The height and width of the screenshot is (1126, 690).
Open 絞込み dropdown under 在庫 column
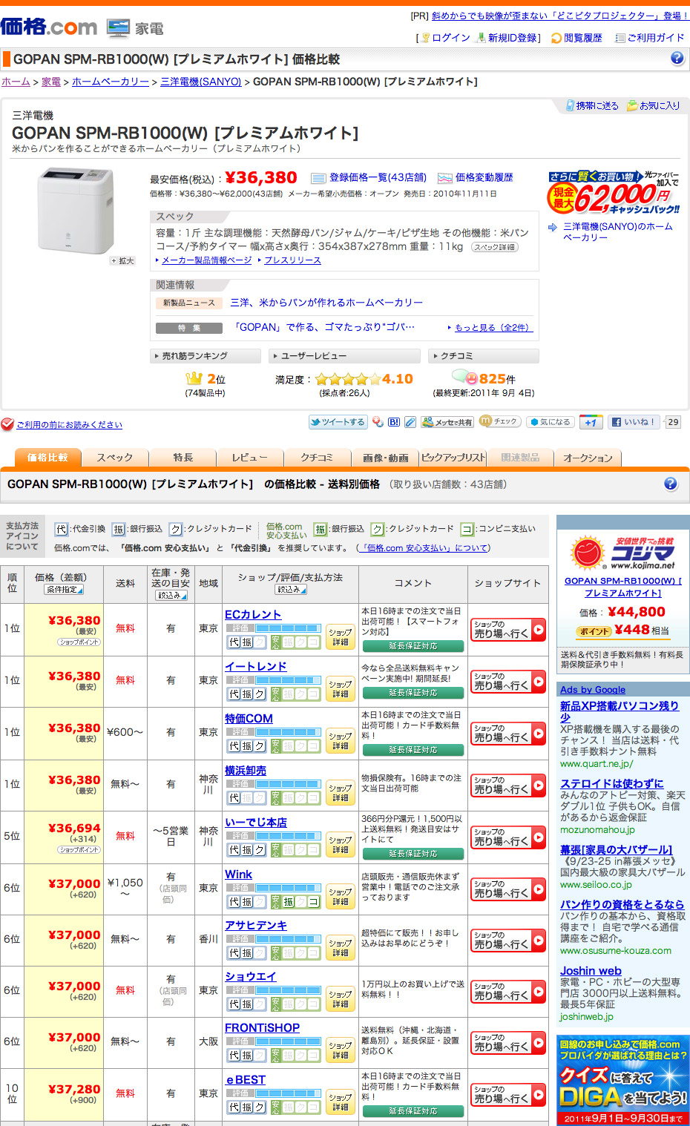point(170,595)
